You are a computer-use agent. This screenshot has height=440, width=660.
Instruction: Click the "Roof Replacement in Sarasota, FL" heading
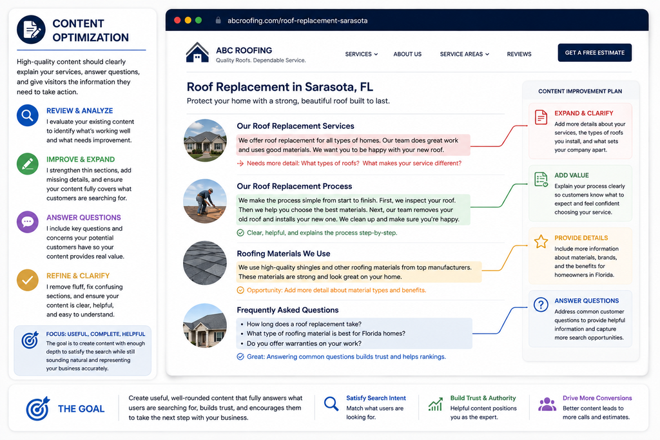point(280,87)
